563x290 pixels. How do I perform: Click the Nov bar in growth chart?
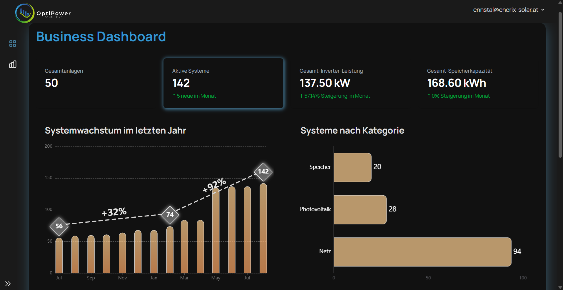click(122, 253)
